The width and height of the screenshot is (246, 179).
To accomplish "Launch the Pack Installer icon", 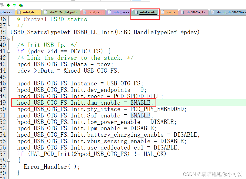I will [x=21, y=5].
